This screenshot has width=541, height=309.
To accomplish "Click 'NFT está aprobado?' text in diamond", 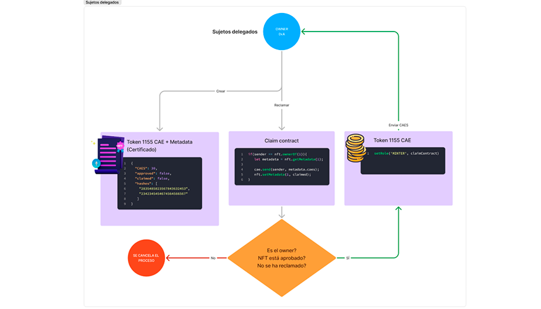I will click(281, 258).
